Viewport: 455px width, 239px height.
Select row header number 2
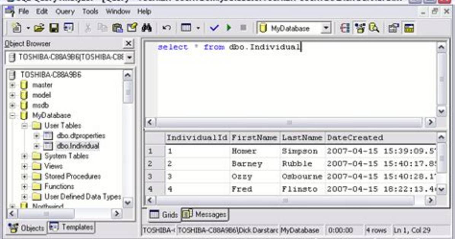(x=155, y=164)
